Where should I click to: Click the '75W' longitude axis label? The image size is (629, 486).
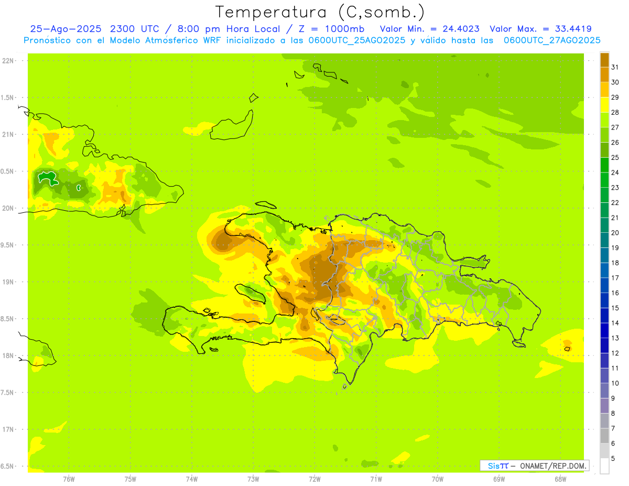tap(131, 479)
